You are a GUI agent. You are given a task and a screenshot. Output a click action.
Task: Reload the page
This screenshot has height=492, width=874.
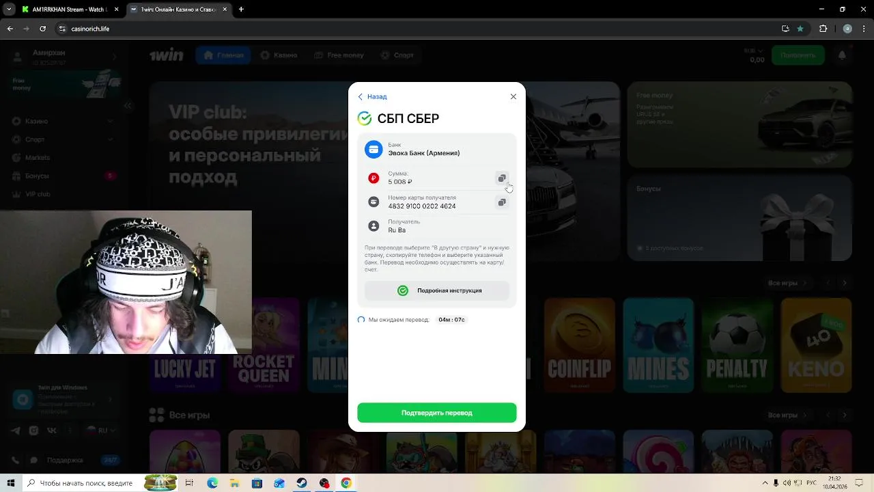click(42, 29)
